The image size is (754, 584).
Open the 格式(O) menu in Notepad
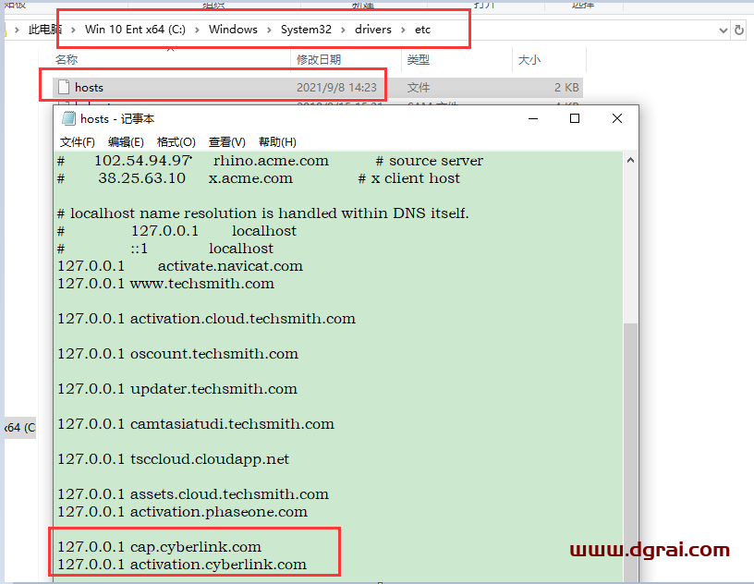(x=176, y=142)
